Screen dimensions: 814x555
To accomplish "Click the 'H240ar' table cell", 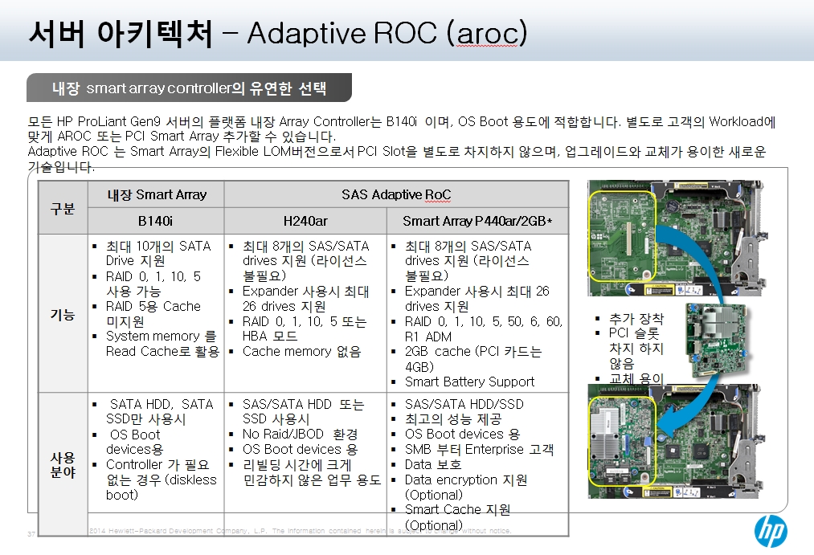I will pos(305,221).
